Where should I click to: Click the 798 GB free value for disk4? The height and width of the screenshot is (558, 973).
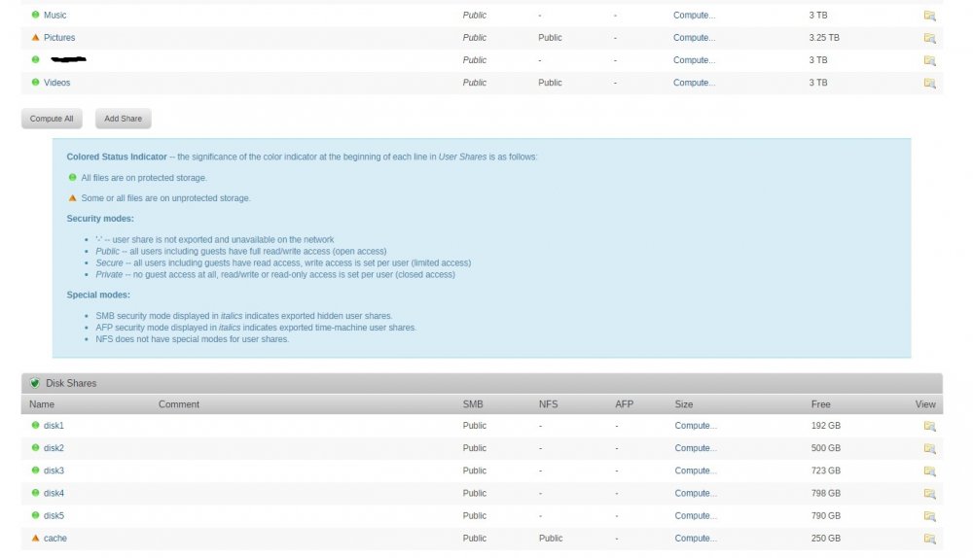point(826,493)
